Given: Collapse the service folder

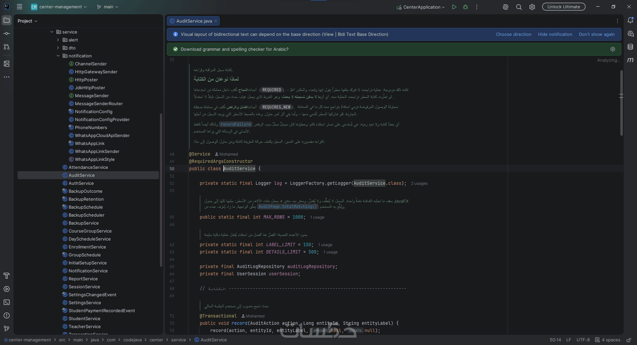Looking at the screenshot, I should [x=52, y=32].
